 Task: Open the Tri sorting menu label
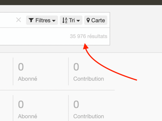click(x=72, y=20)
